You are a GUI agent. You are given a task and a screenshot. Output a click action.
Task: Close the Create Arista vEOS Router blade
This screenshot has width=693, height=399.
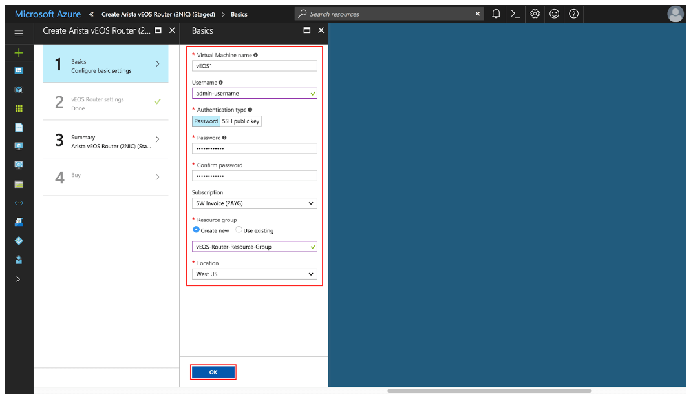click(x=173, y=30)
